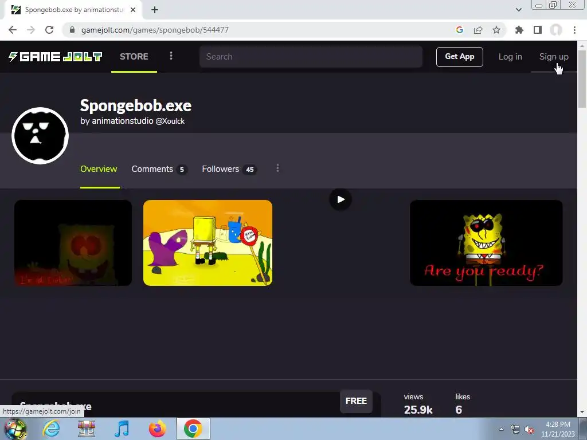Click the likes count 6
The image size is (587, 440).
point(459,410)
